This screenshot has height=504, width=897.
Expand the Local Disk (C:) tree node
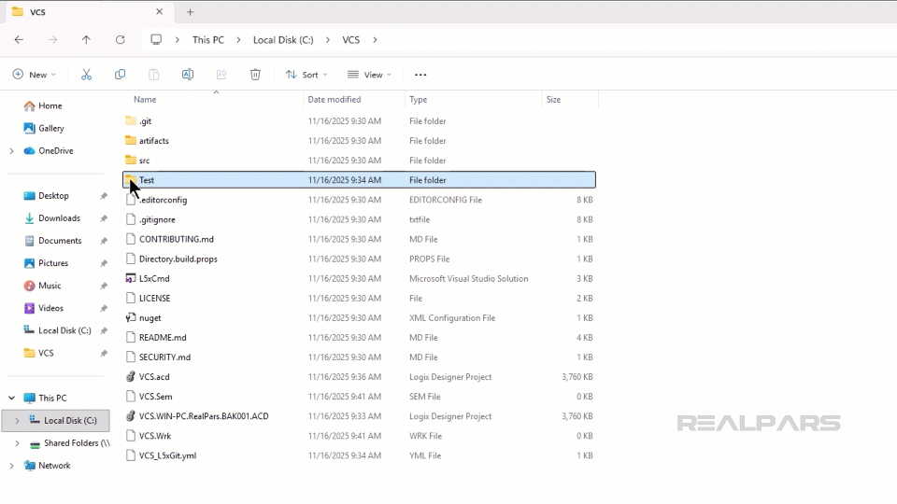[17, 421]
